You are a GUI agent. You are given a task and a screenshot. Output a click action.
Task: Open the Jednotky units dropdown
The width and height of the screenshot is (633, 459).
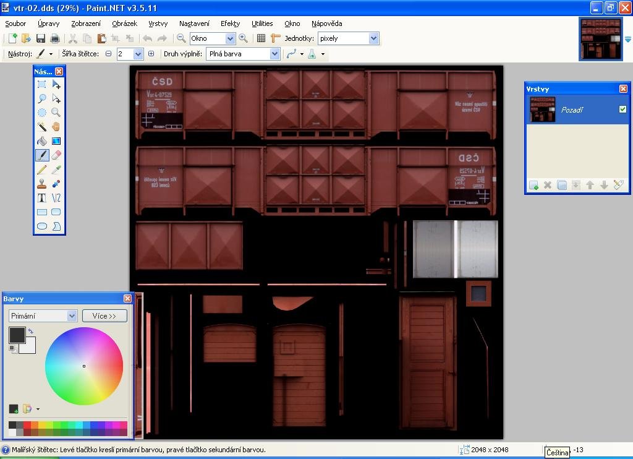point(373,38)
